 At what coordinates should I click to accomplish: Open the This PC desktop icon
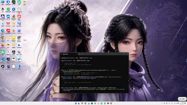click(x=3, y=2)
